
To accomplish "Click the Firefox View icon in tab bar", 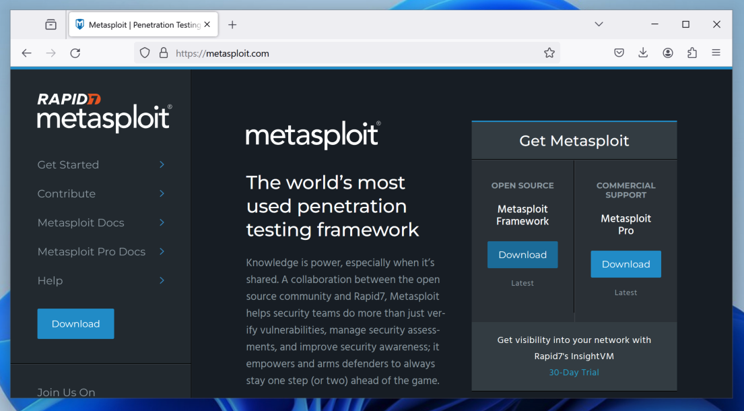I will coord(50,24).
